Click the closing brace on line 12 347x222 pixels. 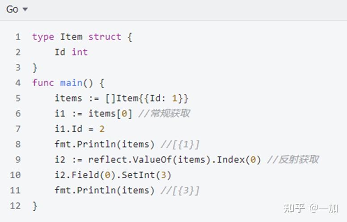pyautogui.click(x=35, y=206)
